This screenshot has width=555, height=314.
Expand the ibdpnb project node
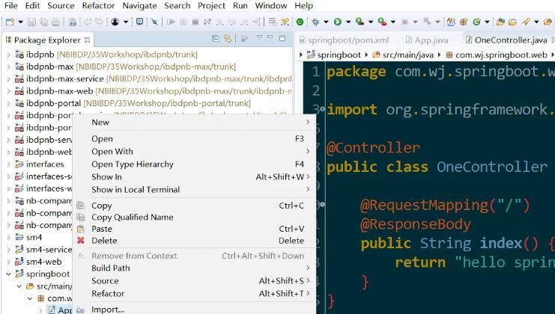click(9, 55)
